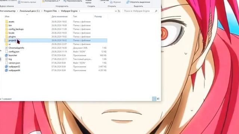Image resolution: width=239 pixels, height=134 pixels.
Task: Select the wallpaper64 application icon
Action: click(x=6, y=70)
